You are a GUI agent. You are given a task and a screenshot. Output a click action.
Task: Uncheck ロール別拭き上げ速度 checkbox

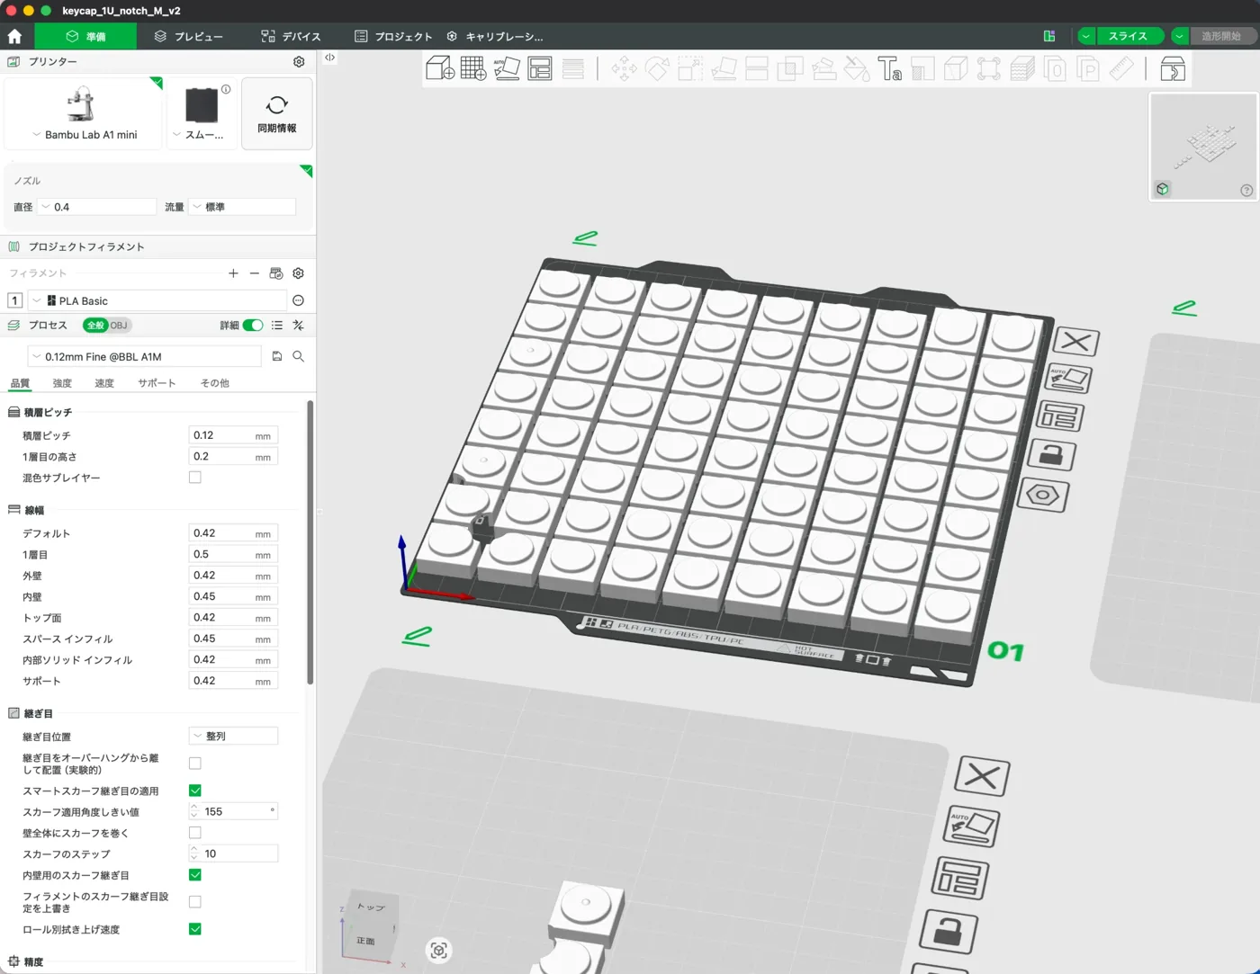click(x=194, y=929)
